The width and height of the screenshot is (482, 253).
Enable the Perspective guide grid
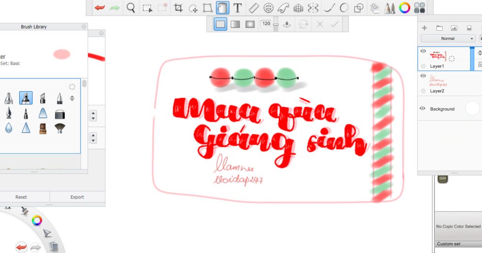[298, 8]
